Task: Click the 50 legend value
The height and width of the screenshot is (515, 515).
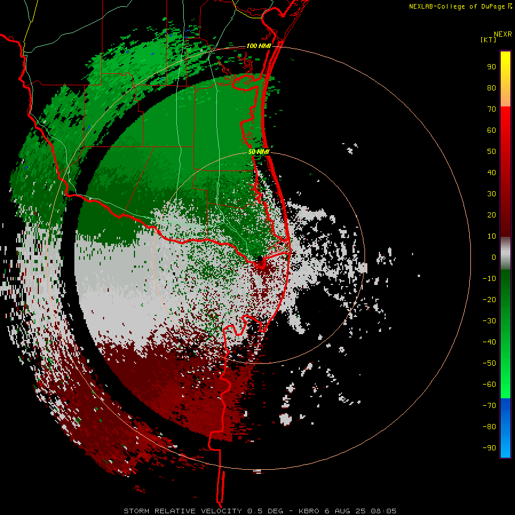Action: click(492, 152)
